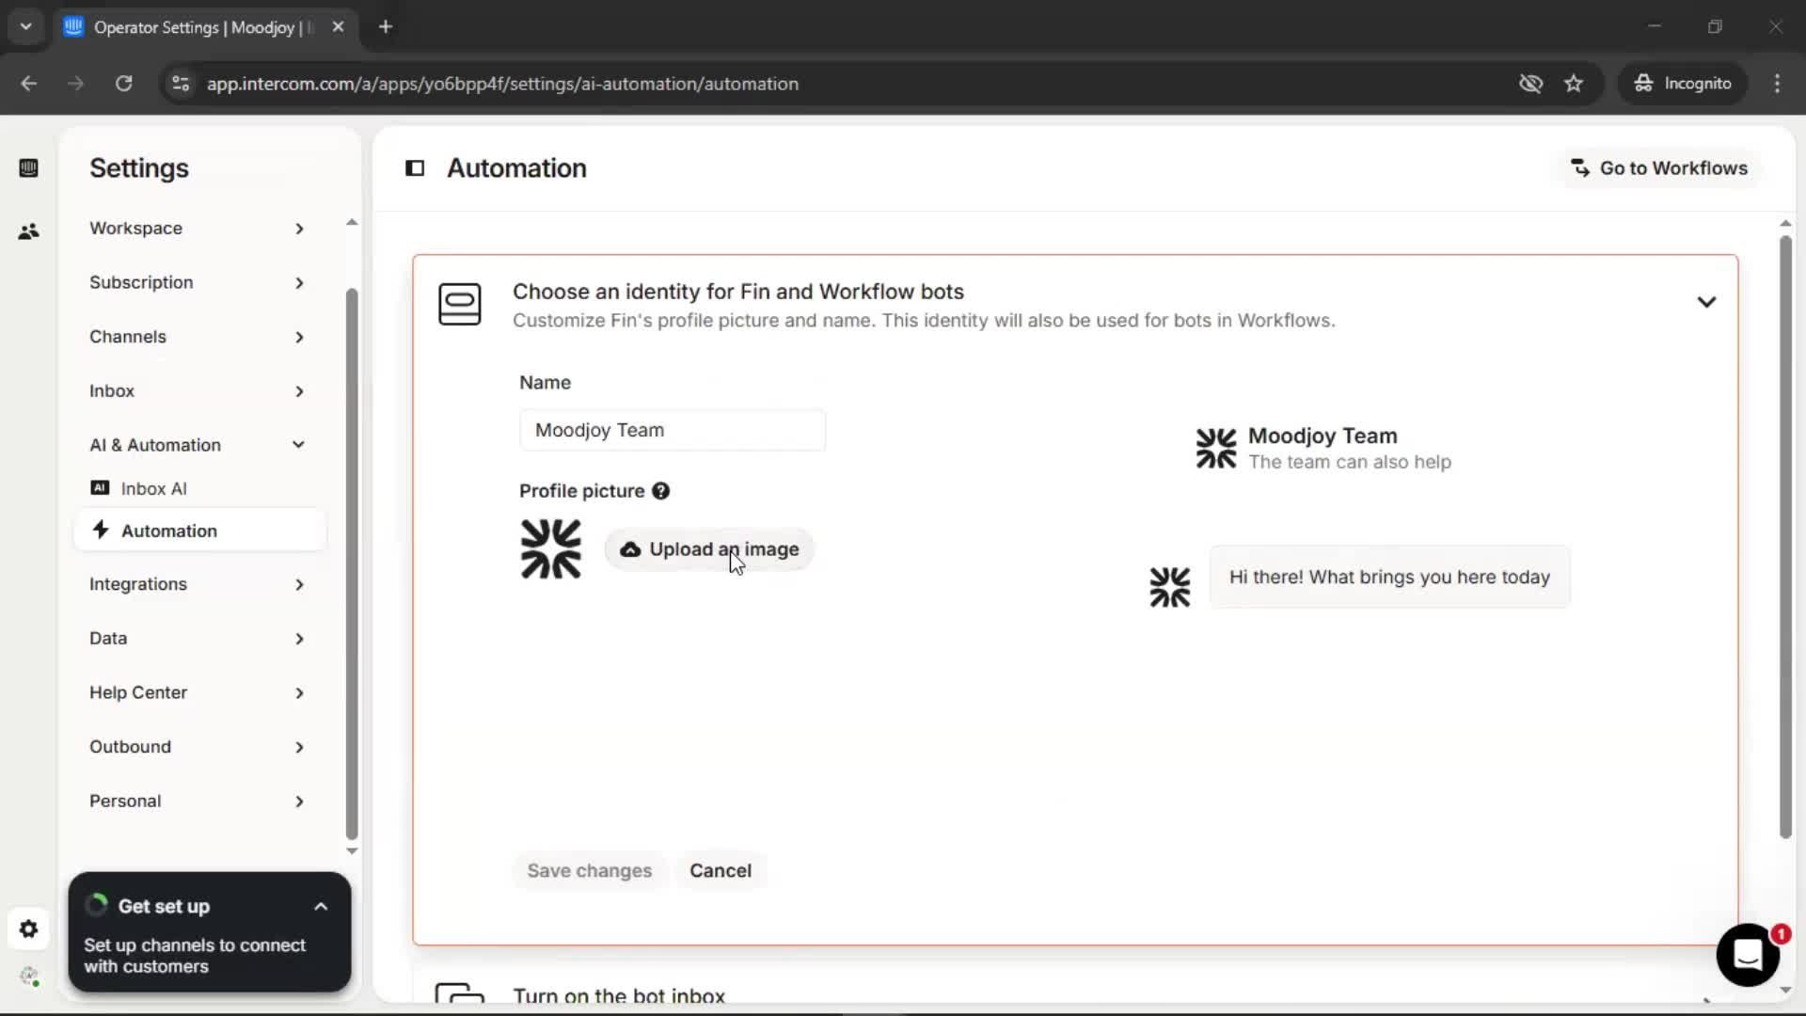Click Cancel button
This screenshot has width=1806, height=1016.
coord(721,871)
